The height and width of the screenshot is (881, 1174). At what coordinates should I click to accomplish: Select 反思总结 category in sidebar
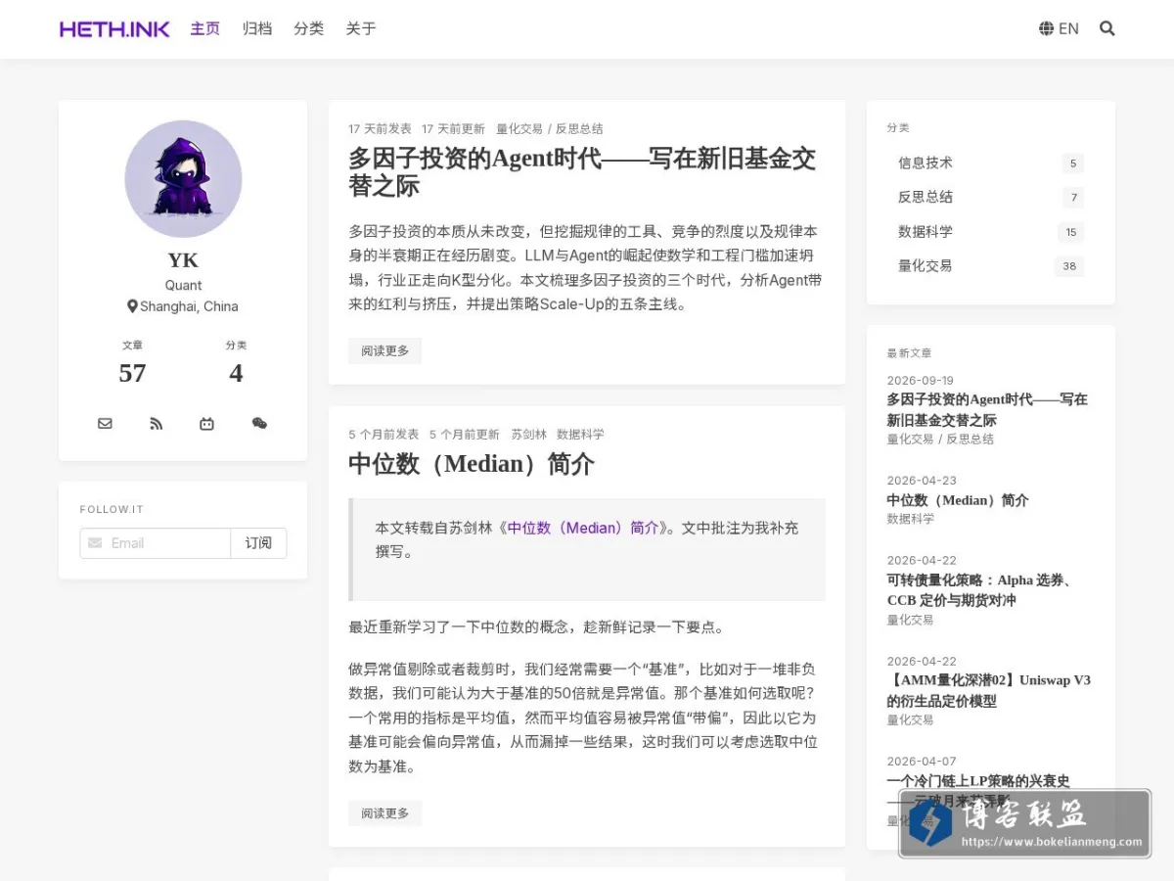point(926,198)
